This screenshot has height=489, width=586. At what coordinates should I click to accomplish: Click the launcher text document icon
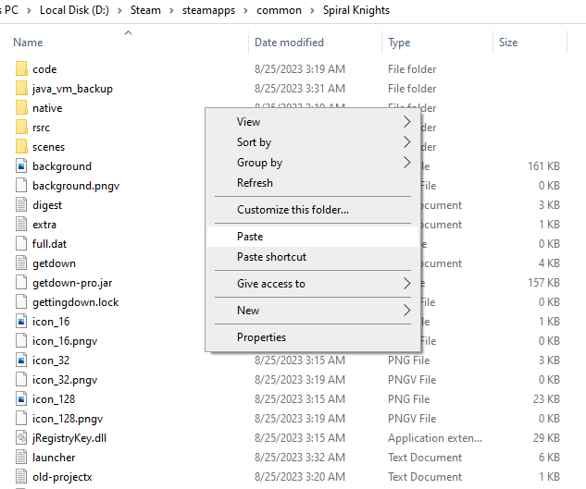point(22,458)
